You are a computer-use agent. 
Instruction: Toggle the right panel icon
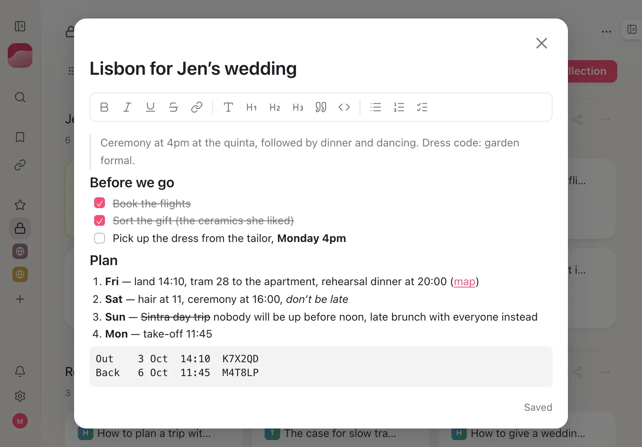click(632, 29)
